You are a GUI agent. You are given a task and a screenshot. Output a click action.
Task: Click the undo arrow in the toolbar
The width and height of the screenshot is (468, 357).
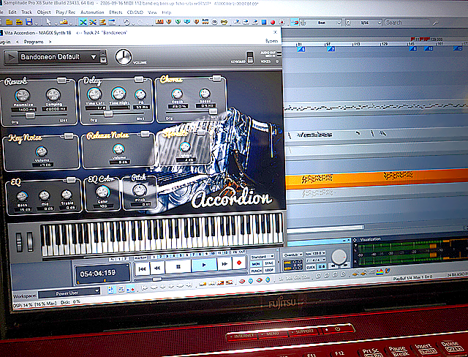[127, 22]
